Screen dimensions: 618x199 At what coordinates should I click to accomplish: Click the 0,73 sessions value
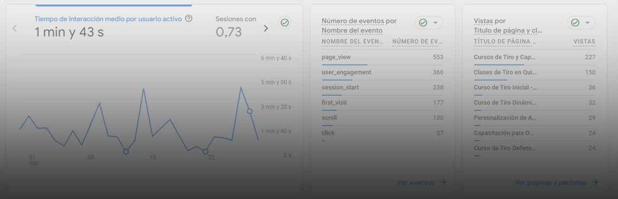(229, 32)
